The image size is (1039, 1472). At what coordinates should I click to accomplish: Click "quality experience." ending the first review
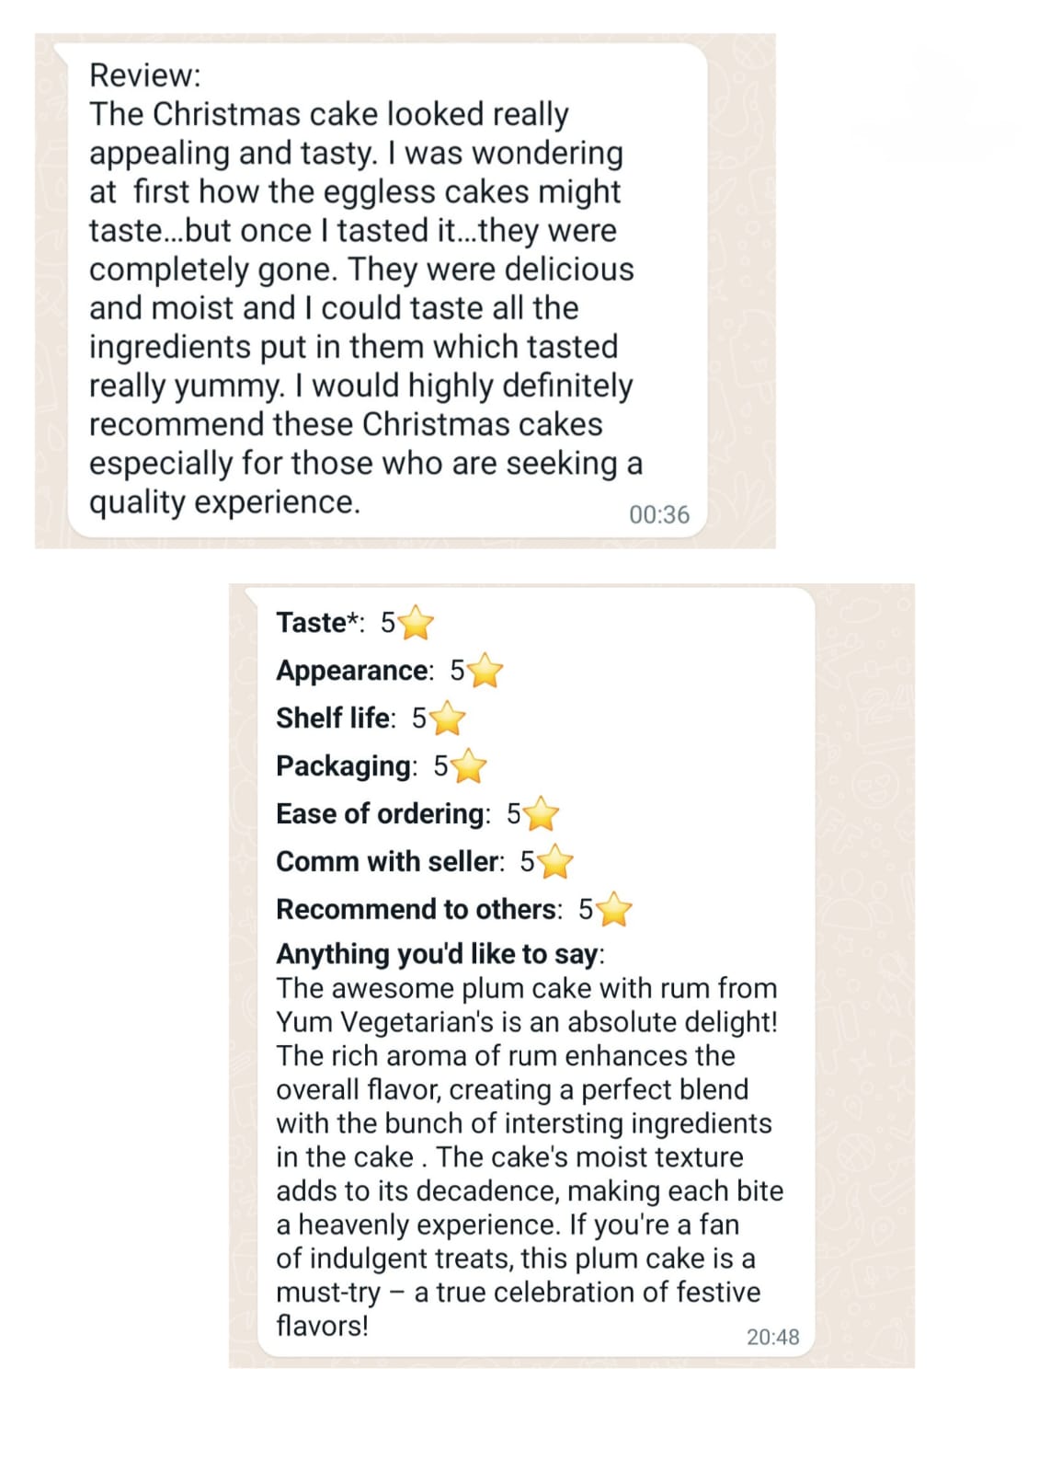click(224, 502)
